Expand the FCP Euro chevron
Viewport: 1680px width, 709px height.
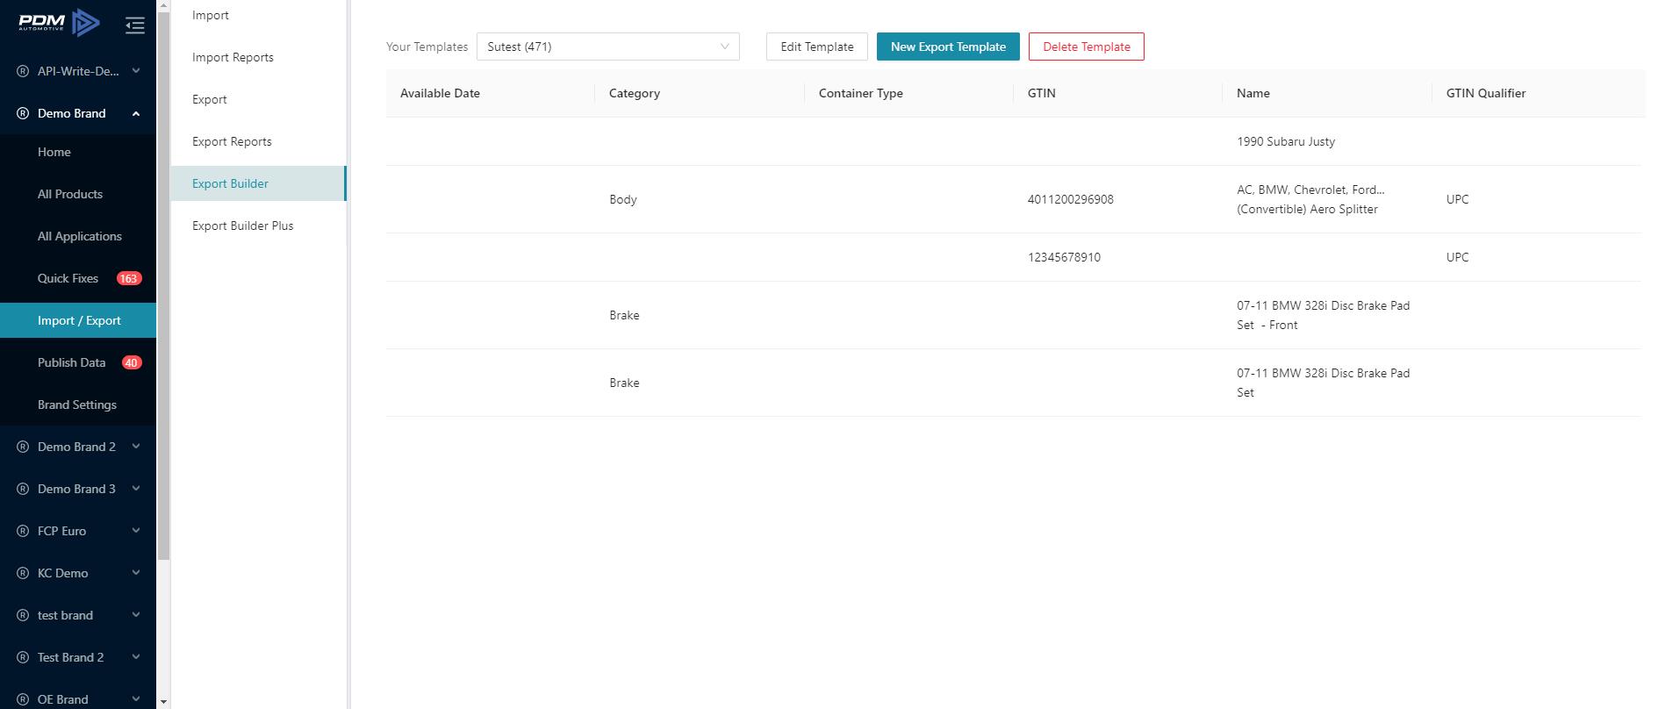[136, 531]
